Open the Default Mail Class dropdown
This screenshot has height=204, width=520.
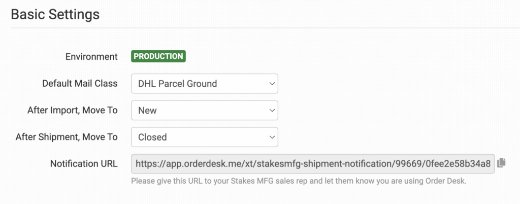pyautogui.click(x=204, y=84)
